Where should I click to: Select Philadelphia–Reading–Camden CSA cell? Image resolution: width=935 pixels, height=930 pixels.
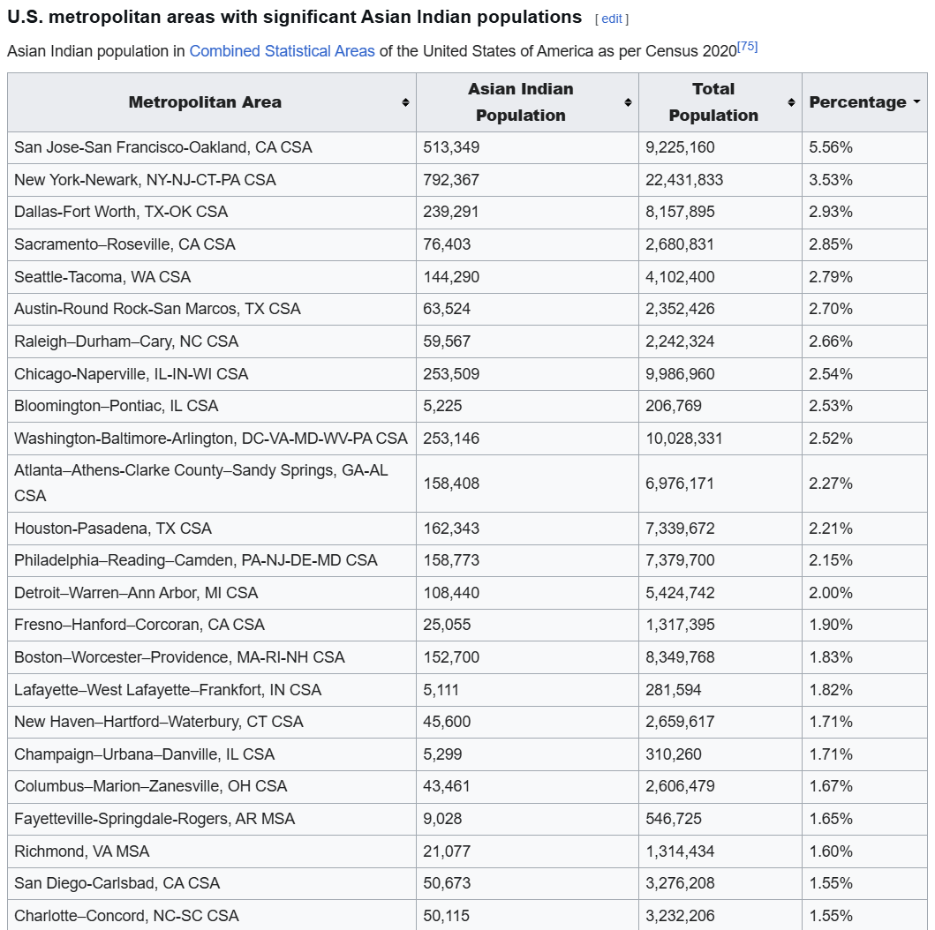click(212, 560)
